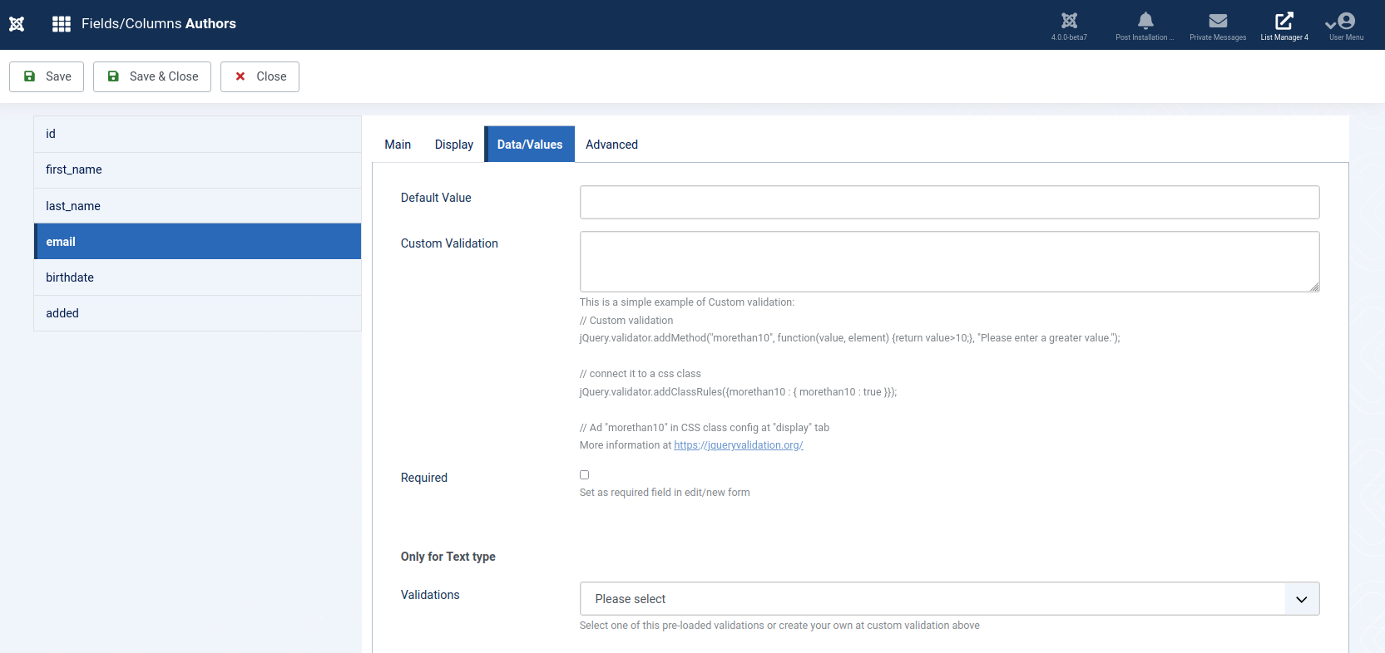Click into the Custom Validation textarea
The height and width of the screenshot is (653, 1385).
[x=949, y=262]
